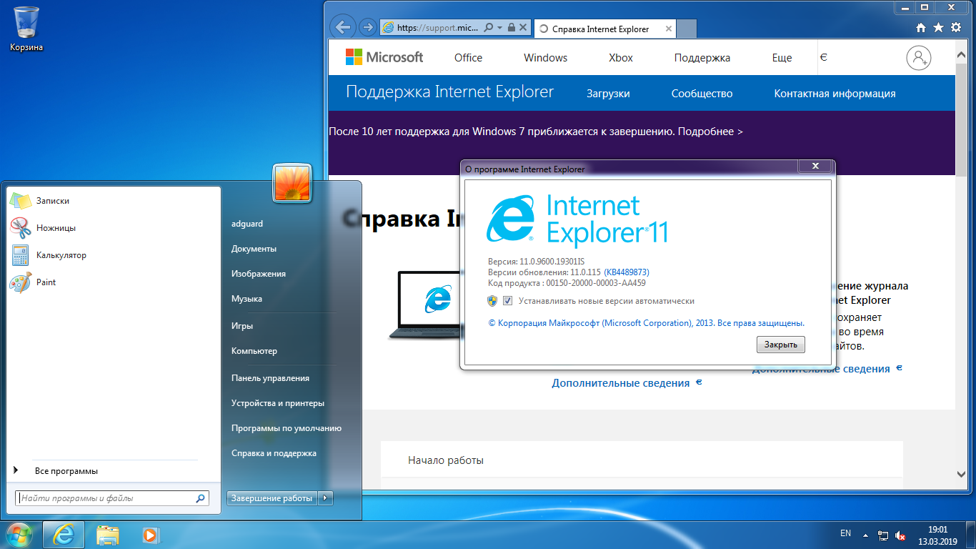Open Игры from Start menu
976x549 pixels.
click(x=242, y=326)
